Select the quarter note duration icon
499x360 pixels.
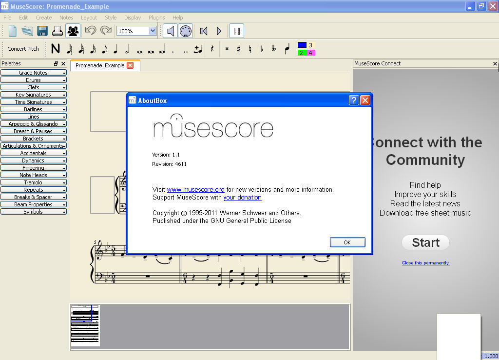coord(114,49)
